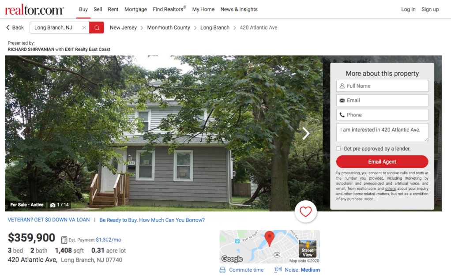Click the Commute time car icon

[222, 270]
